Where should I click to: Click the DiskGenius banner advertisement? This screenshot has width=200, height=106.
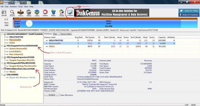pos(112,13)
